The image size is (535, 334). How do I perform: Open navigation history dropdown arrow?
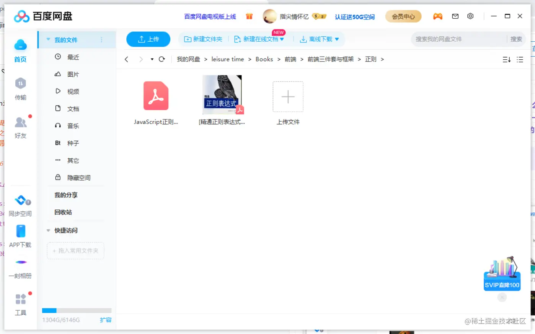coord(152,59)
